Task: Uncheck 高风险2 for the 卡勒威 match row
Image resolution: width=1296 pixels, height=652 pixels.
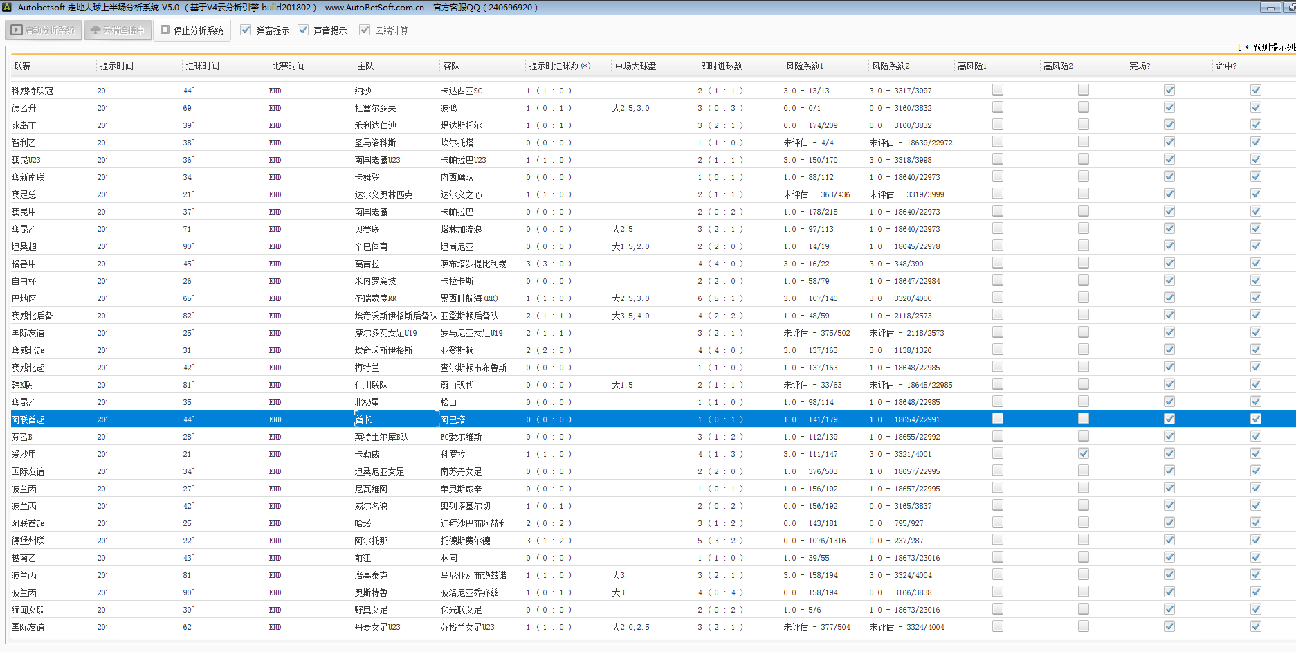Action: [1083, 453]
